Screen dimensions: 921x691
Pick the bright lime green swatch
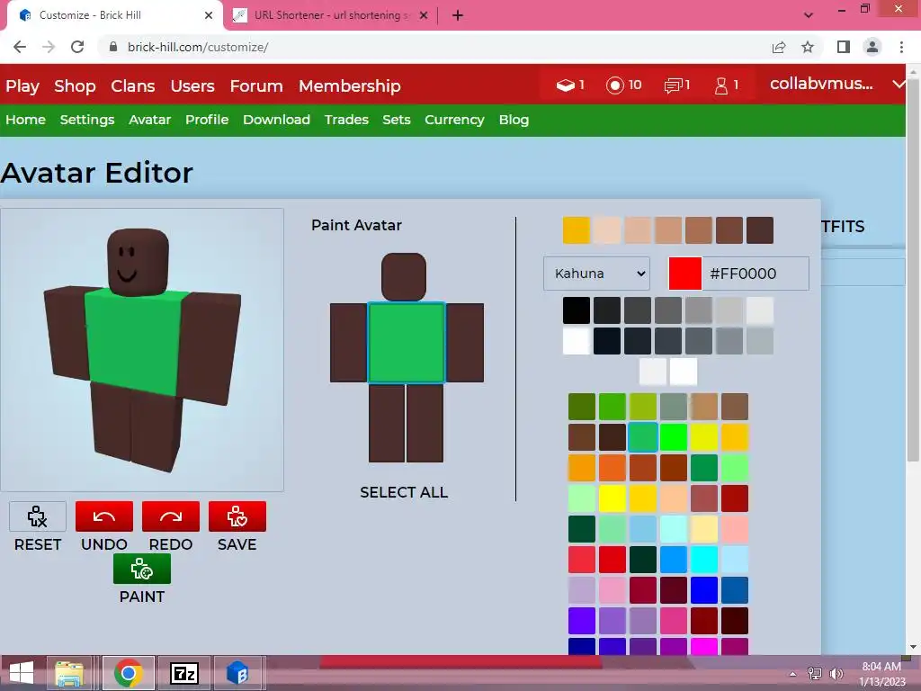tap(673, 437)
